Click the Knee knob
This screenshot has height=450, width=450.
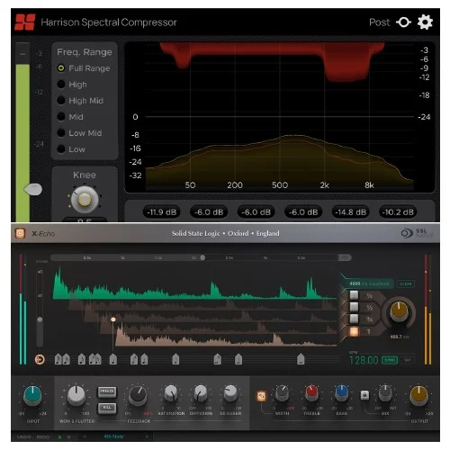pos(85,200)
